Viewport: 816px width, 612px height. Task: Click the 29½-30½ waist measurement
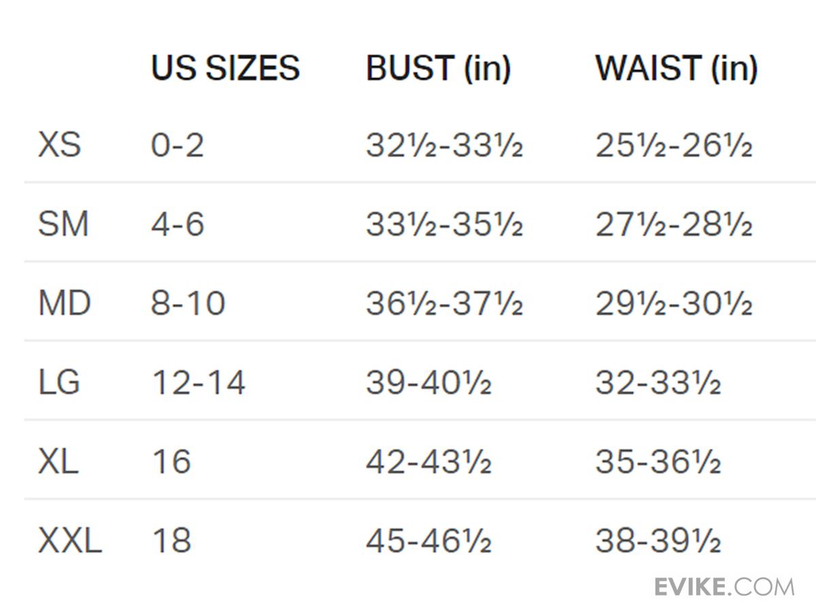(x=674, y=303)
